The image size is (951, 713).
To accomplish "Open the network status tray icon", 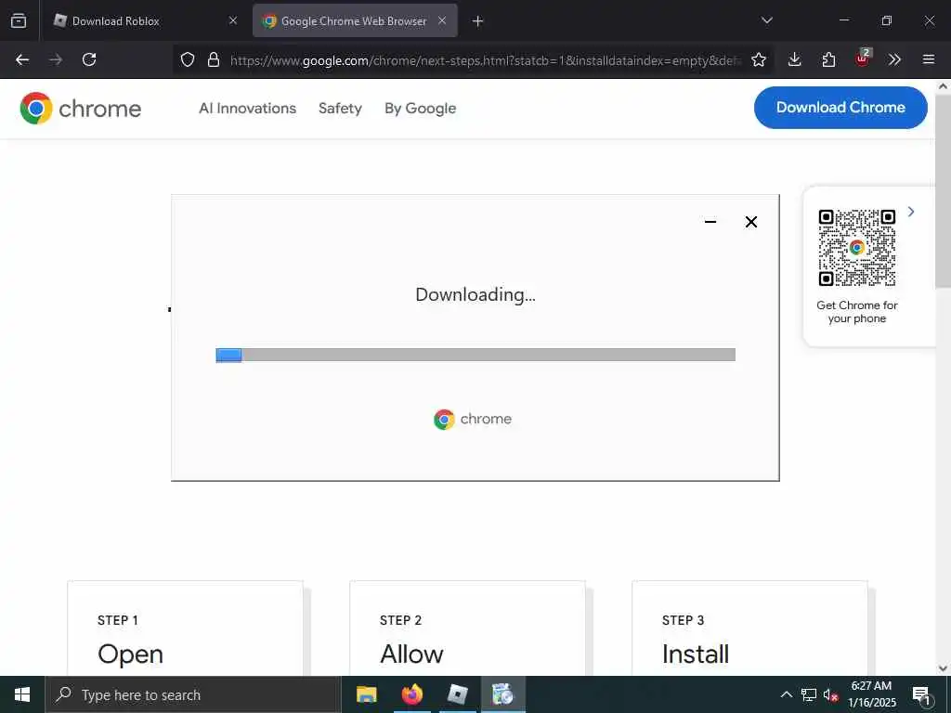I will tap(809, 694).
